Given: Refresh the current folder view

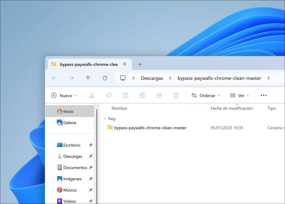Looking at the screenshot, I should pyautogui.click(x=105, y=78).
